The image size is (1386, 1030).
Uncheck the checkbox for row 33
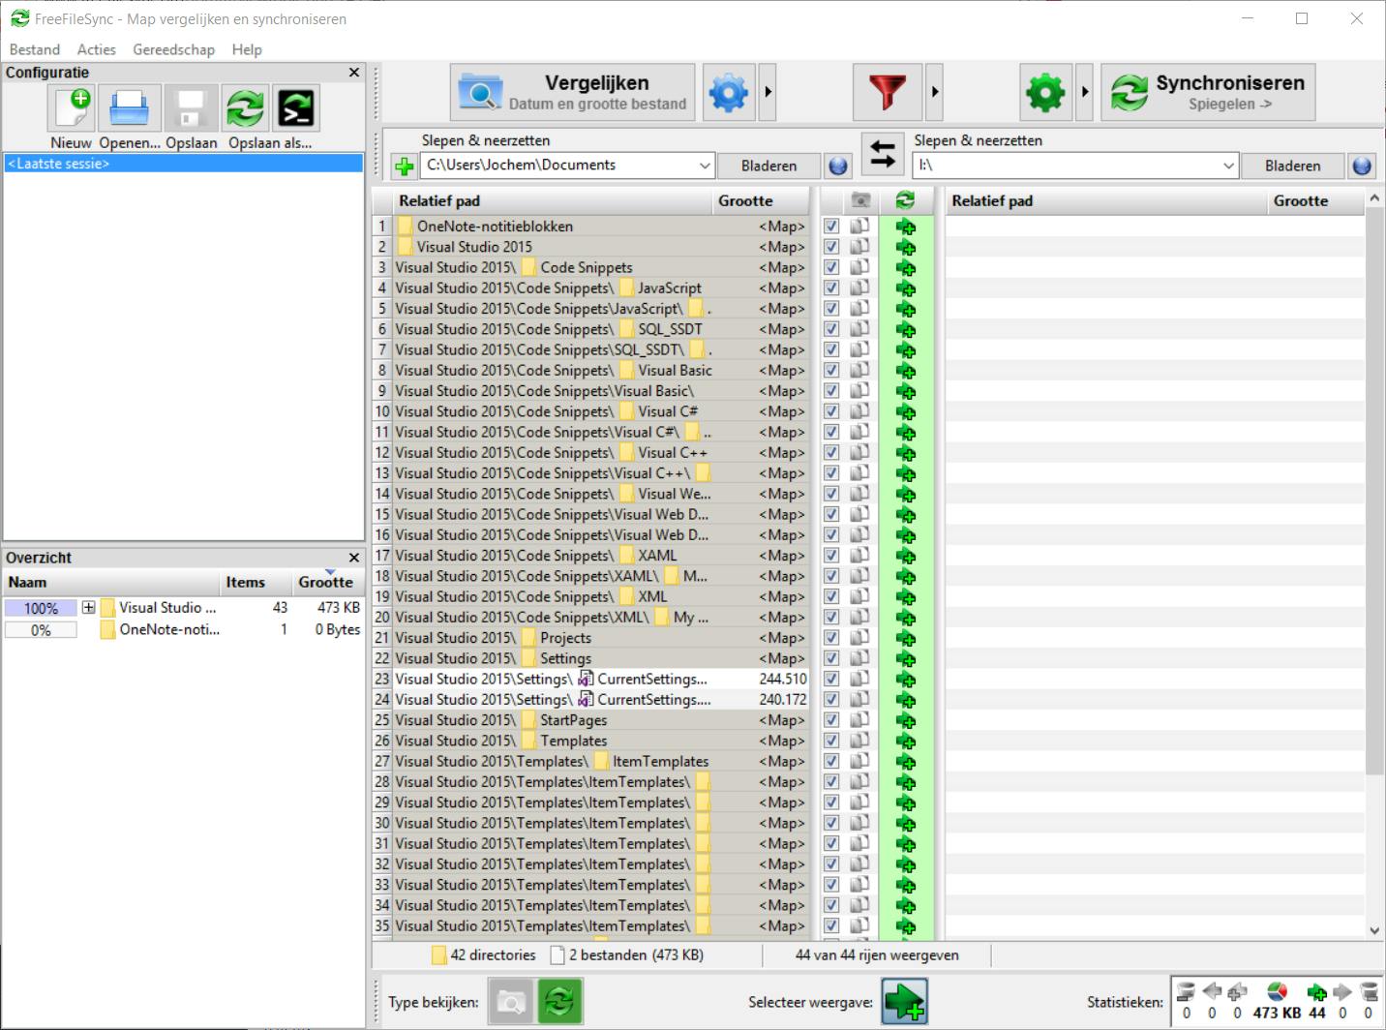pos(831,885)
